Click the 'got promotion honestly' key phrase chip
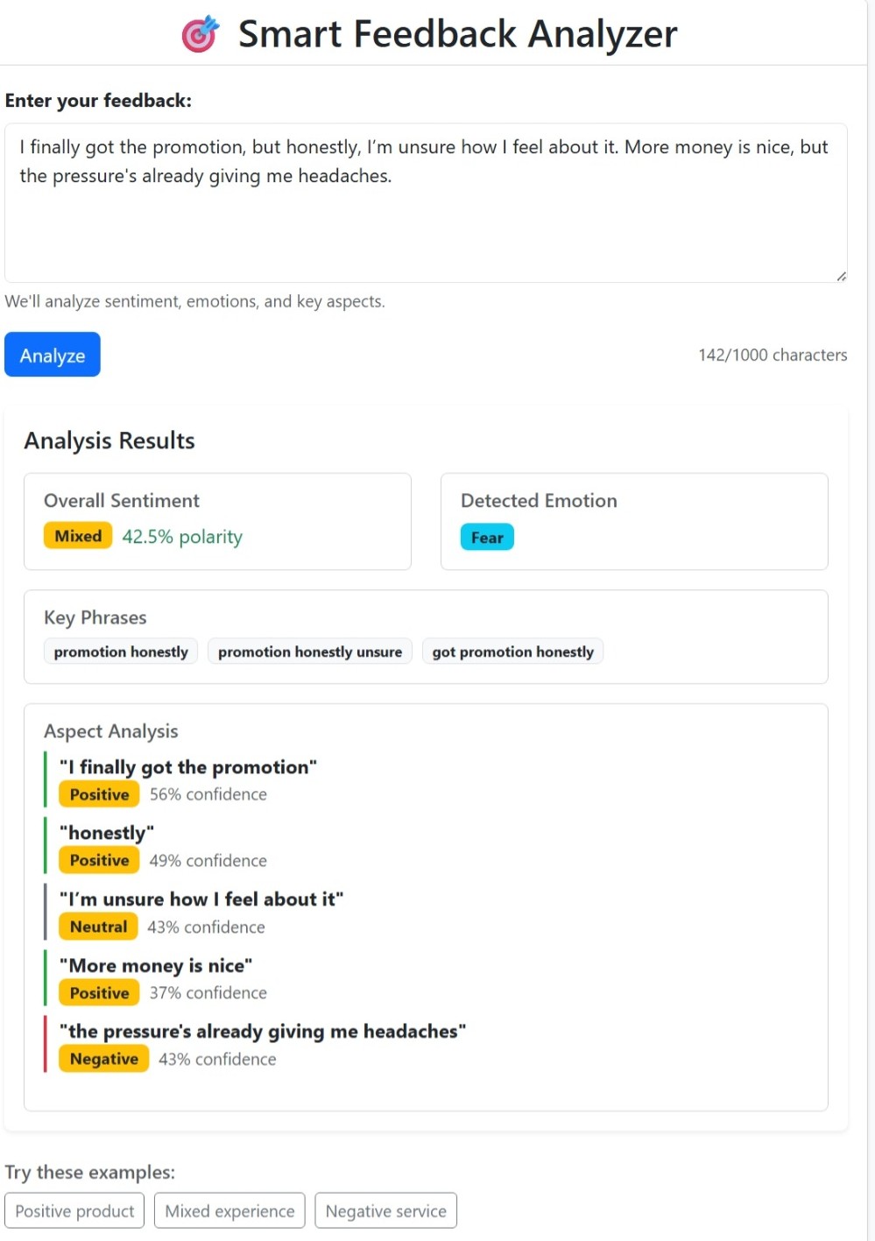The width and height of the screenshot is (875, 1241). (x=512, y=651)
